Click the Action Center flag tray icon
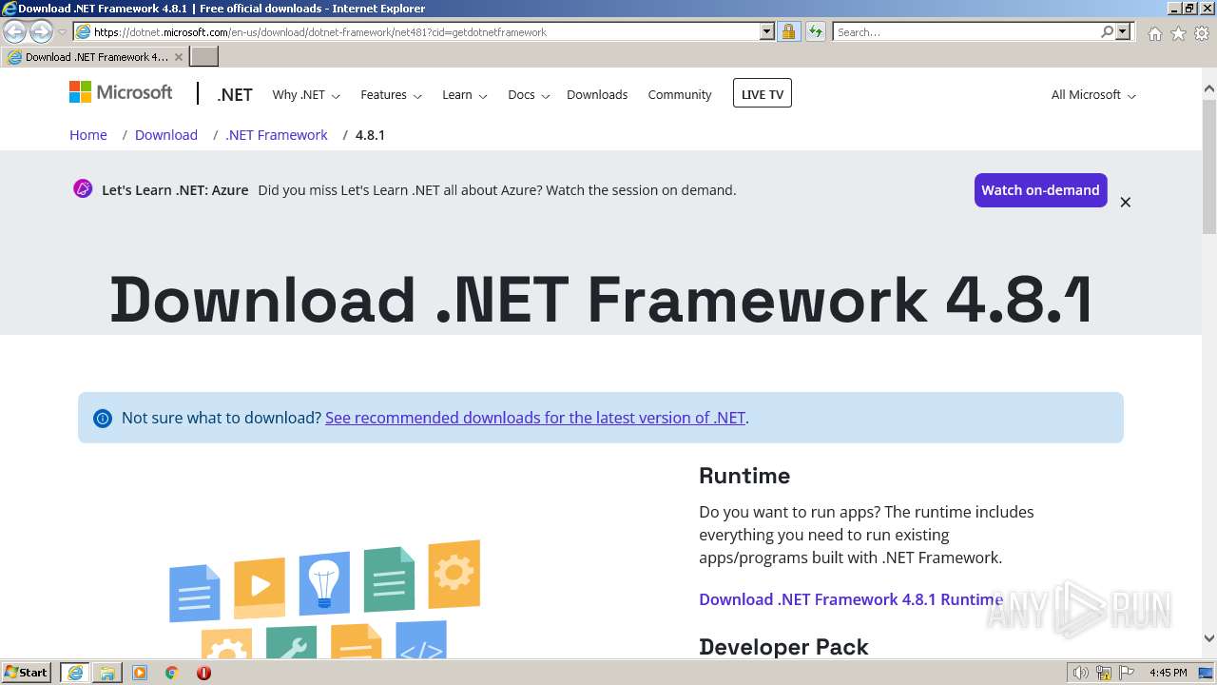1217x685 pixels. click(x=1126, y=673)
